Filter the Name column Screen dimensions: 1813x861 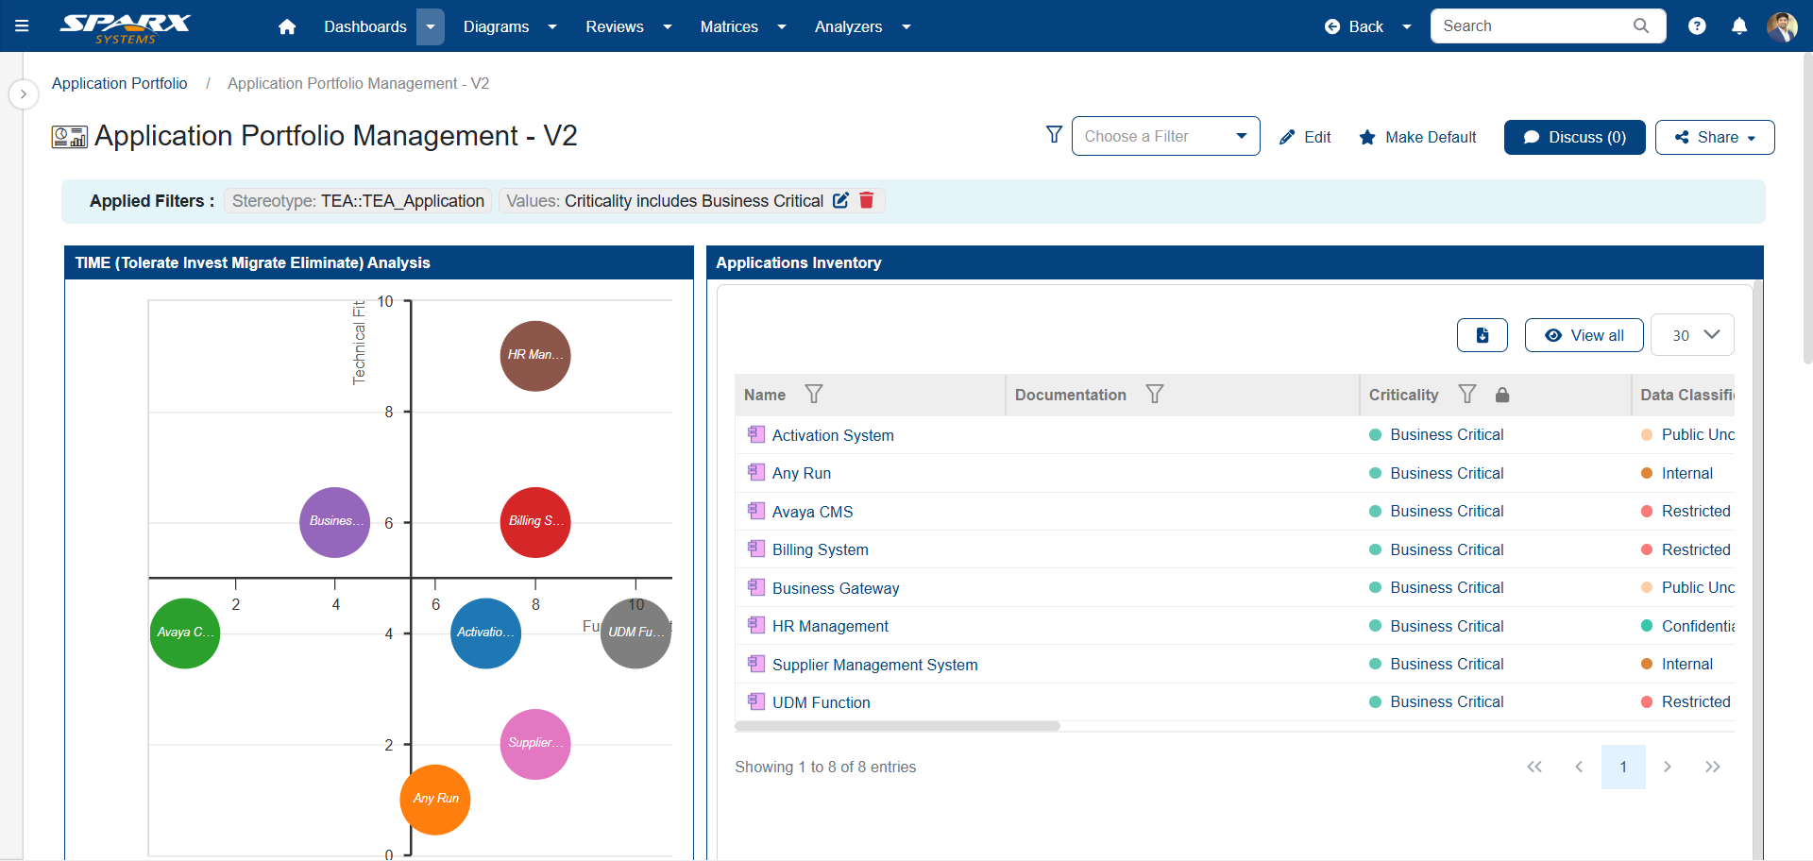[813, 395]
